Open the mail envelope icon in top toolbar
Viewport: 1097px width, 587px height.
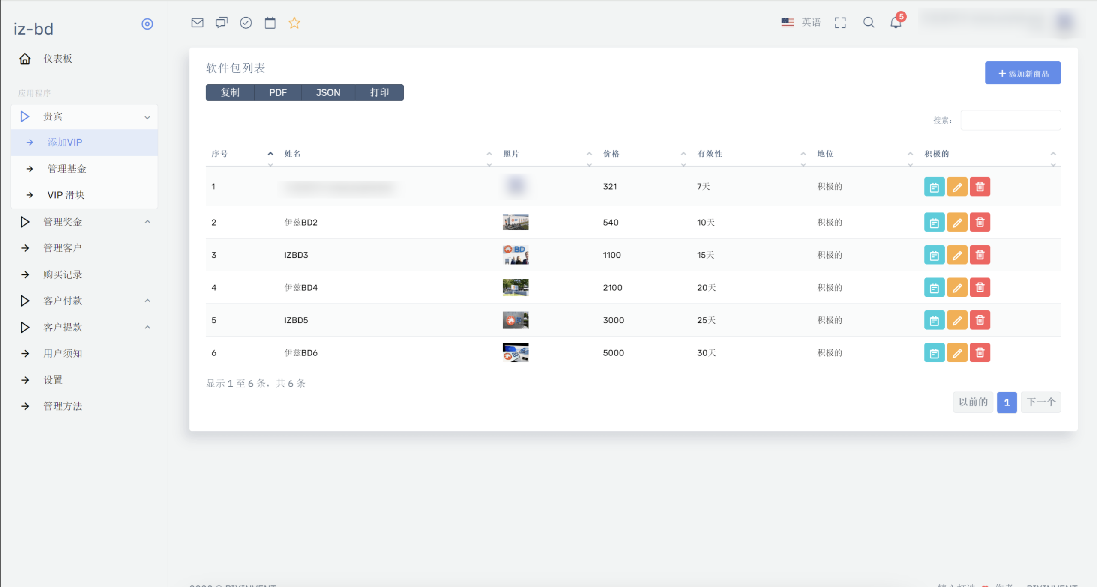tap(197, 23)
